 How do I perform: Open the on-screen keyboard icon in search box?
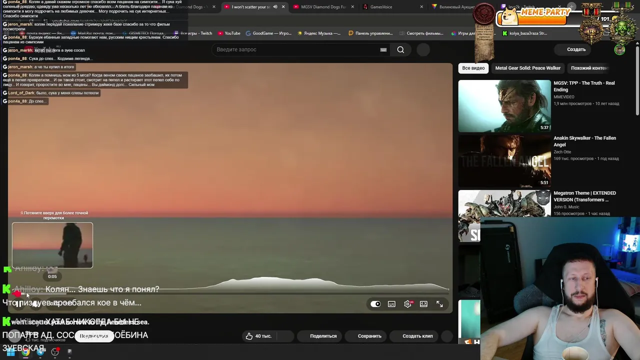tap(383, 49)
